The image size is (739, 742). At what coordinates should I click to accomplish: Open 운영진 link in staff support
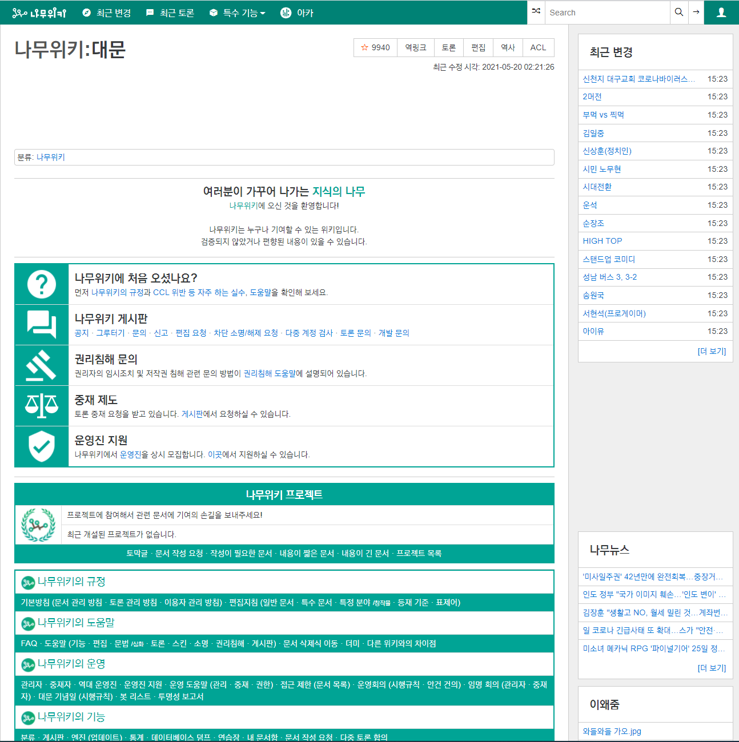click(x=130, y=454)
